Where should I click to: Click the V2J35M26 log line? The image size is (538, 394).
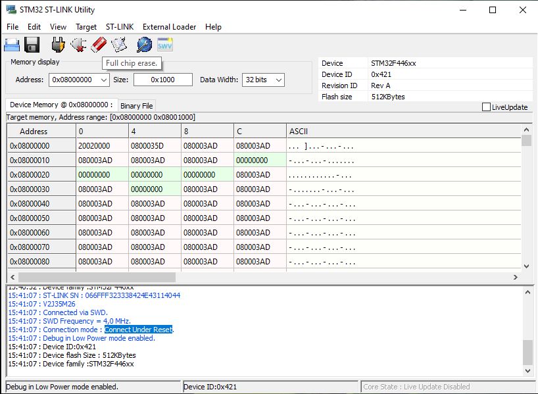click(x=41, y=304)
